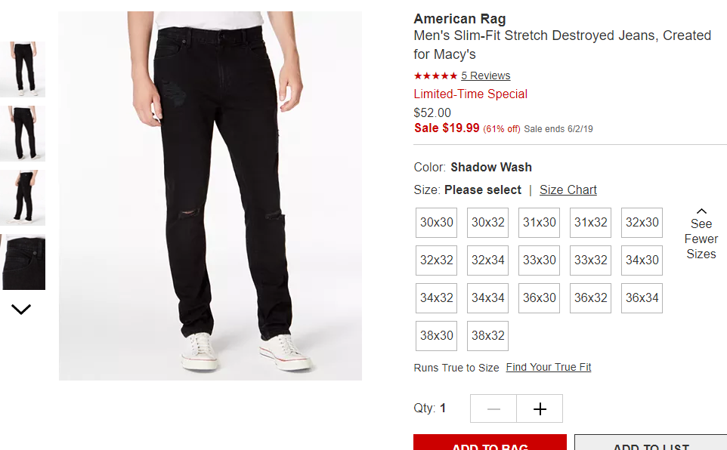Open the five-star rating reviews
The image size is (727, 450).
click(435, 76)
